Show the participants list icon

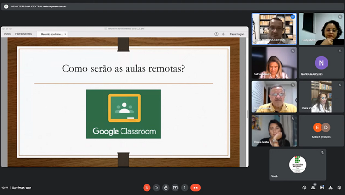(x=313, y=188)
